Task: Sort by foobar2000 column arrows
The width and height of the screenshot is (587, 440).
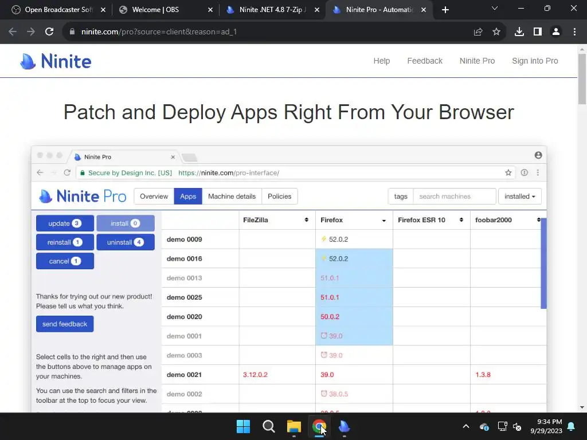Action: pos(538,220)
